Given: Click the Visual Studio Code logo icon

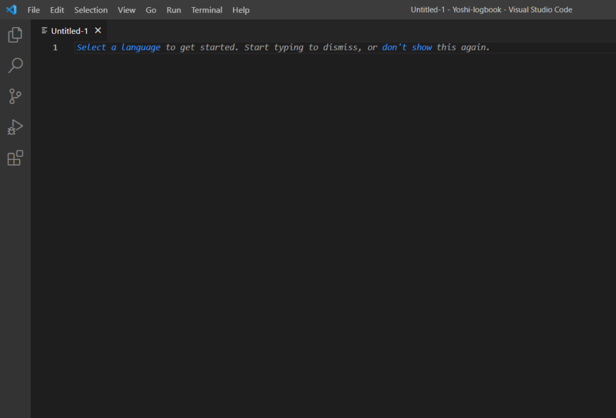Looking at the screenshot, I should [x=11, y=10].
